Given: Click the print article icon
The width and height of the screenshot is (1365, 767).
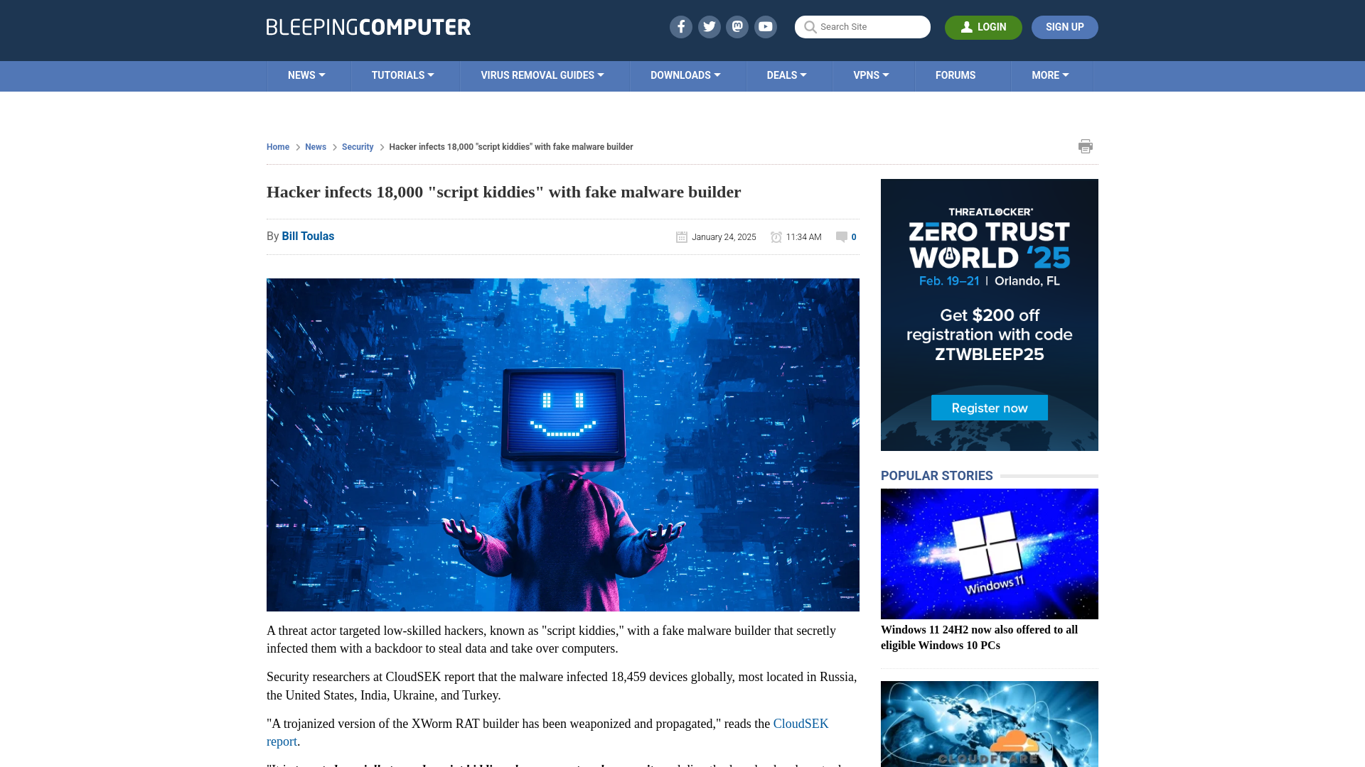Looking at the screenshot, I should coord(1086,146).
